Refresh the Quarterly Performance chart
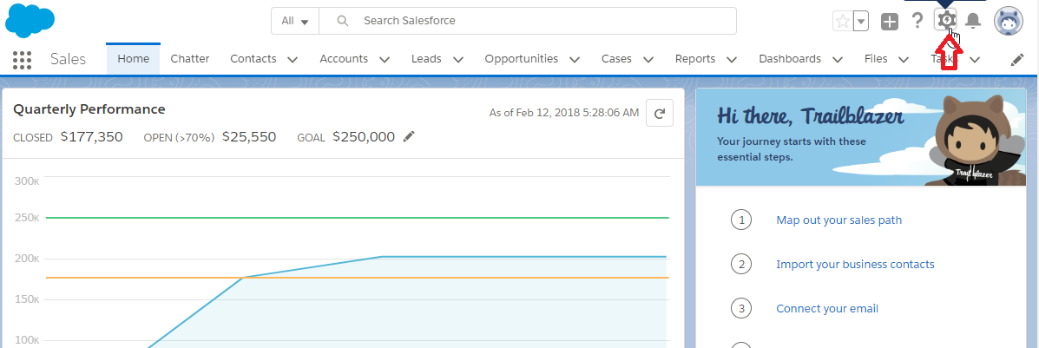The image size is (1039, 348). click(x=660, y=113)
